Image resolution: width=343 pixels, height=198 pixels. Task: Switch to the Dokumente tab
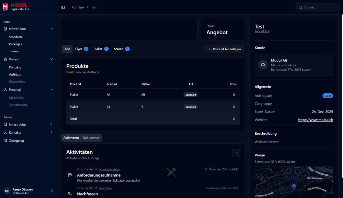click(x=91, y=138)
